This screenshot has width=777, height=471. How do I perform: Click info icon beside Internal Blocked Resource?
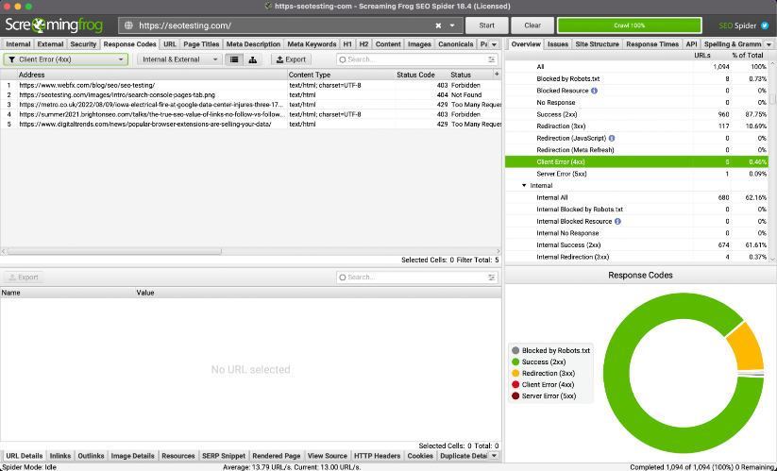tap(617, 221)
